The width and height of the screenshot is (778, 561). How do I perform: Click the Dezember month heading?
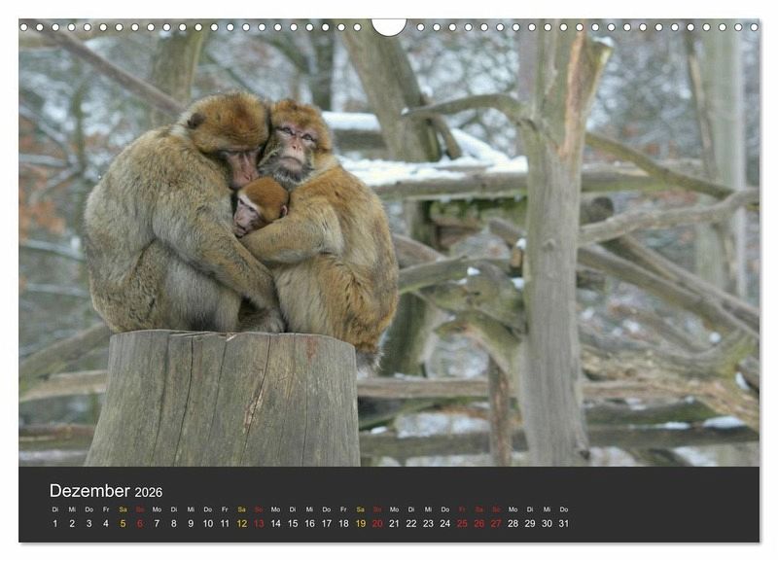tap(89, 491)
